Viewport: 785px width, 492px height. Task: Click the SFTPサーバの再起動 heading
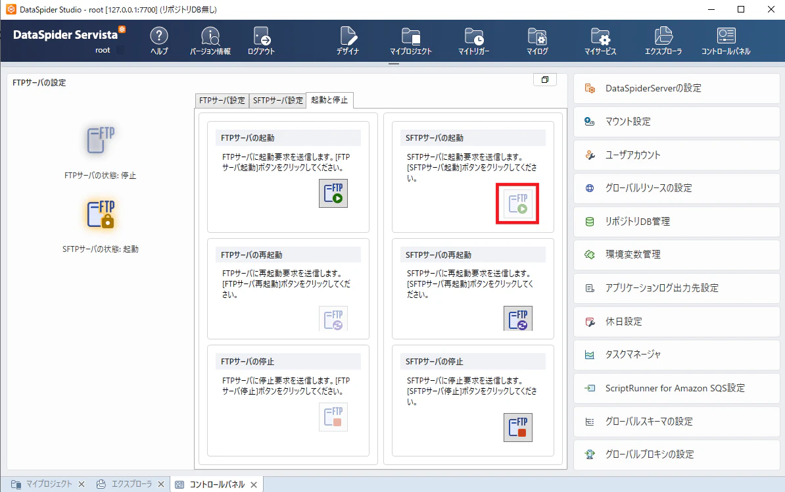coord(439,255)
